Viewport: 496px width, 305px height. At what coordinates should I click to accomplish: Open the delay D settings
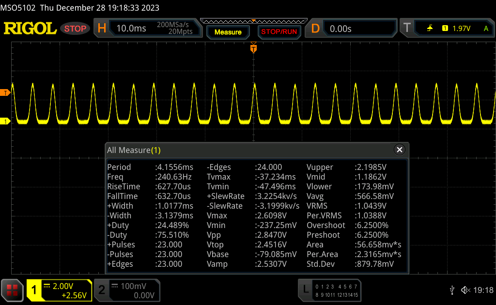[x=315, y=29]
